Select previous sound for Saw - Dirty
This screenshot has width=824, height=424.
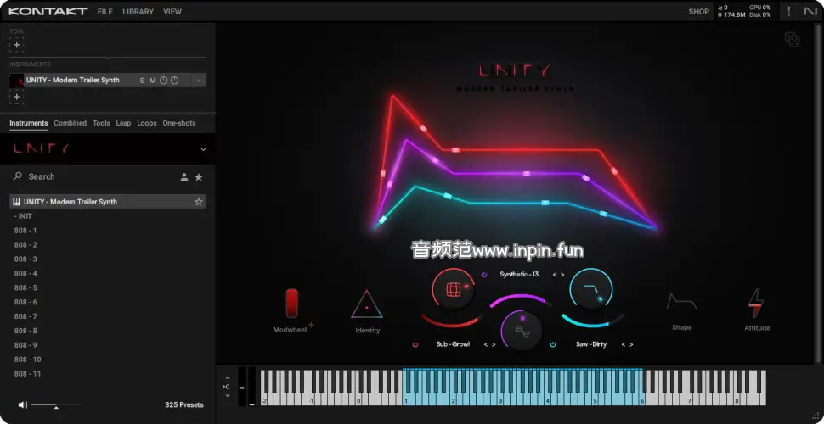(x=624, y=345)
